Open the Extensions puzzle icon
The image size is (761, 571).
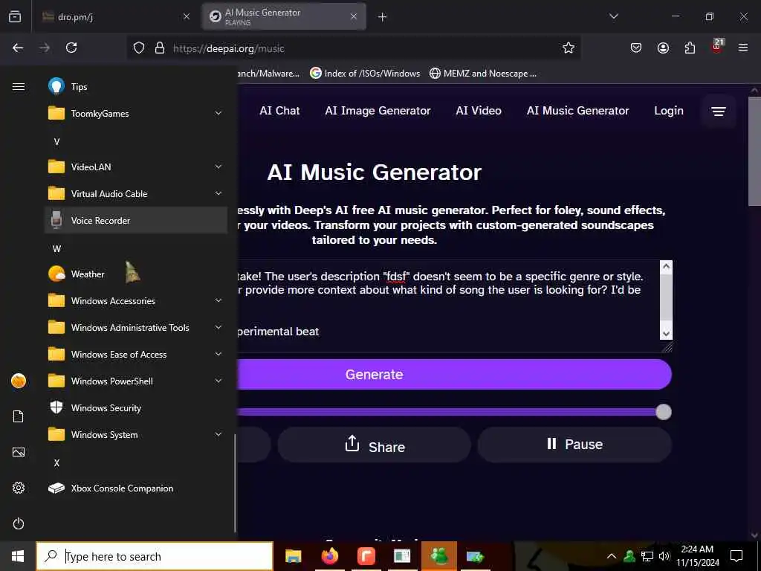pos(690,48)
